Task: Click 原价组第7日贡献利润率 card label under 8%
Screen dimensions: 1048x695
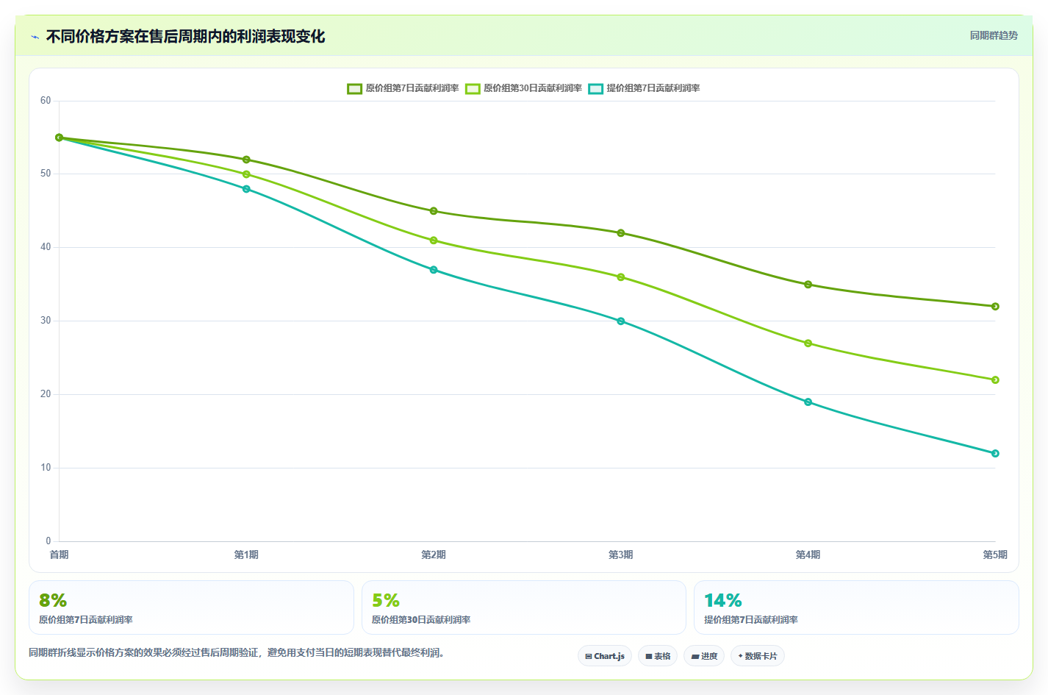Action: [x=86, y=620]
